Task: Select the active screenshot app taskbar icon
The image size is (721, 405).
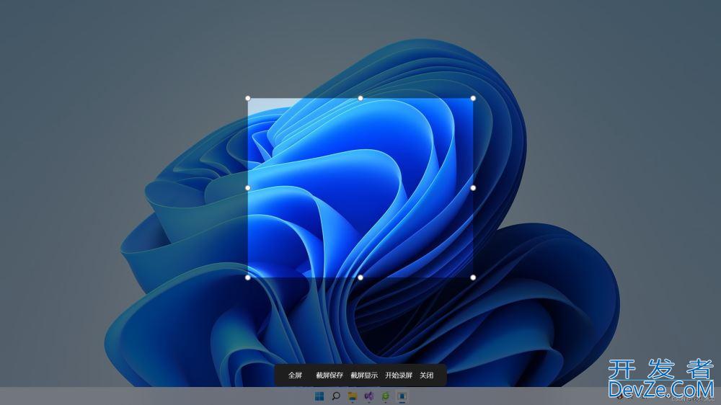Action: click(x=402, y=396)
